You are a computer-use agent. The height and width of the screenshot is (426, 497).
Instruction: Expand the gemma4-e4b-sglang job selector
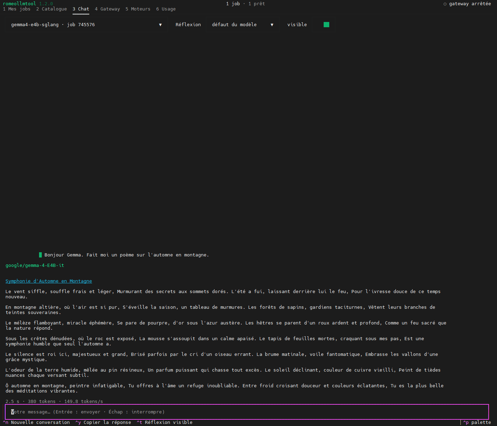click(x=86, y=25)
